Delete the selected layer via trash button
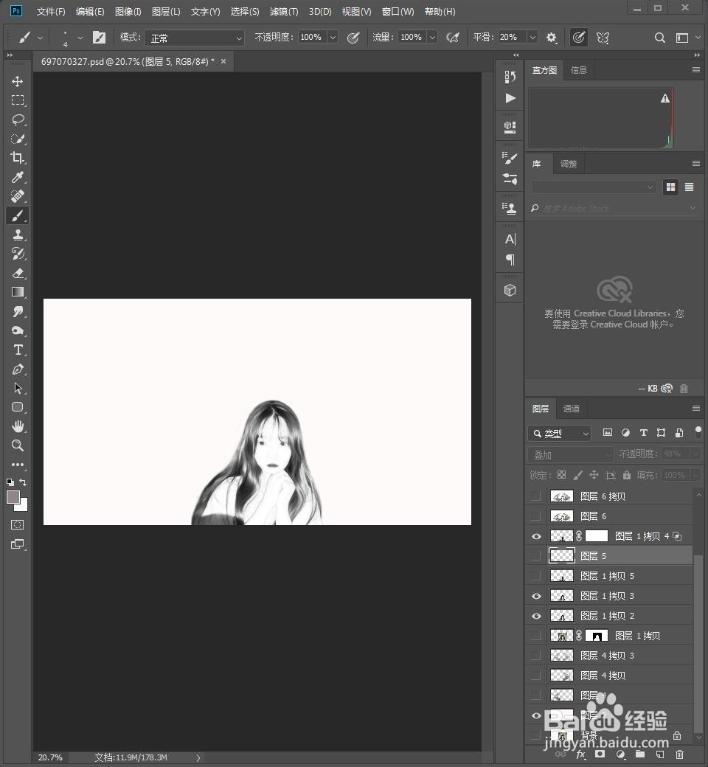This screenshot has width=708, height=767. pos(679,755)
